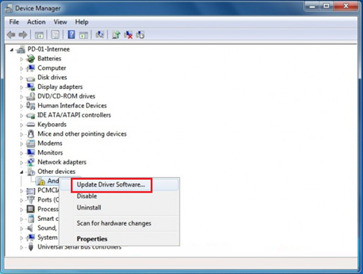Expand the Batteries node
Viewport: 363px width, 274px height.
coord(22,59)
